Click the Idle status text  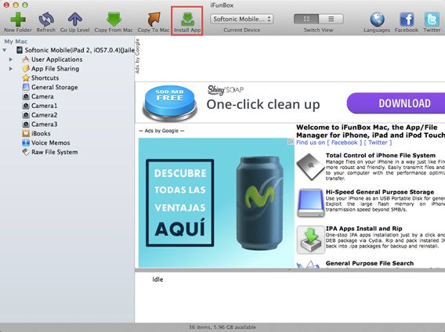[157, 280]
